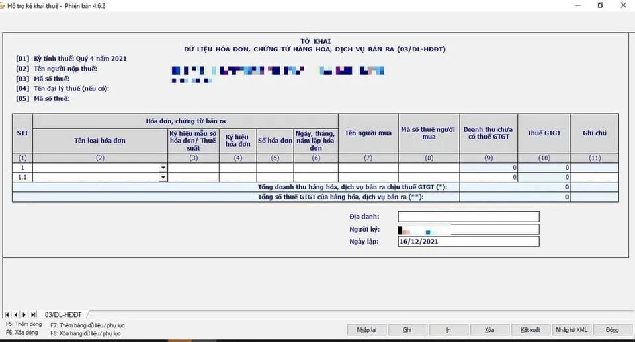
Task: Select Số hóa đơn cell in row 1.1
Action: click(275, 177)
